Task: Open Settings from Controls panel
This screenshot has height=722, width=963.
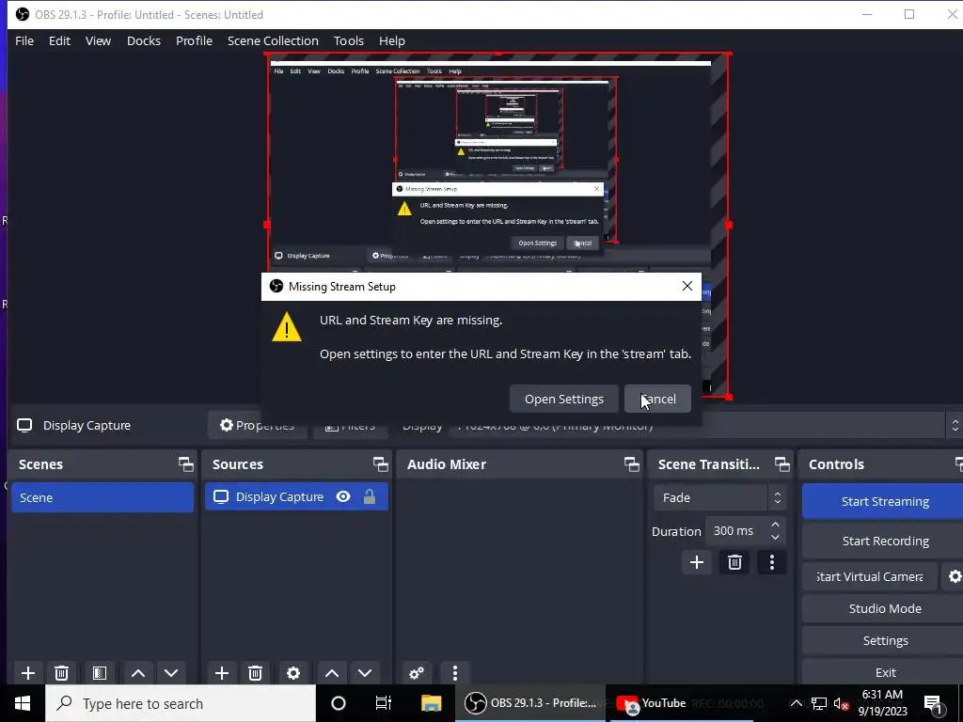Action: coord(884,640)
